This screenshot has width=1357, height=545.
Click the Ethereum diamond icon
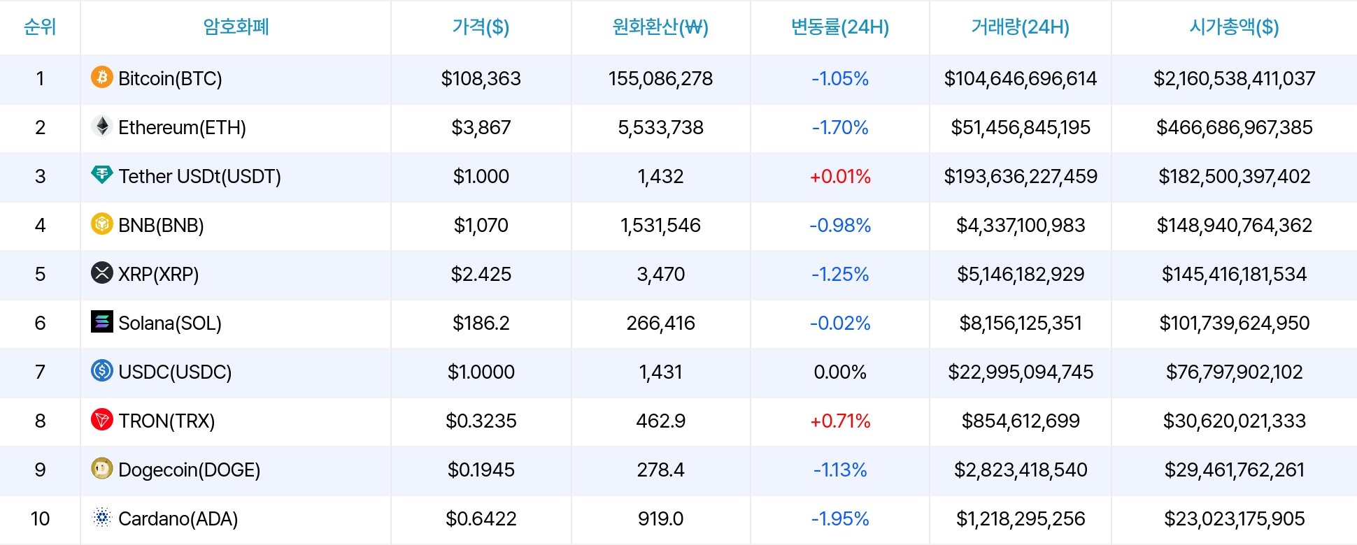coord(102,126)
